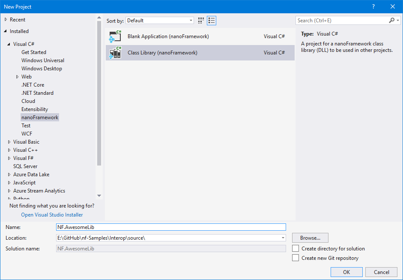
Task: Click the category tree scrollbar thumb
Action: pyautogui.click(x=99, y=93)
